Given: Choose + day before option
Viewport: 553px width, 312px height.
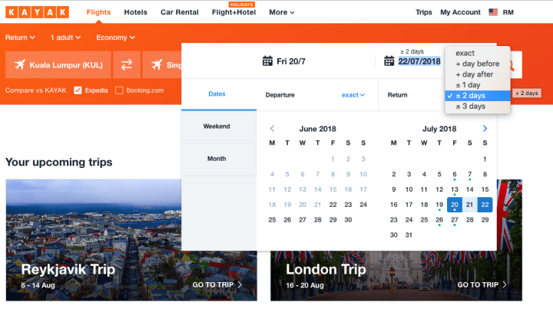Looking at the screenshot, I should [478, 64].
